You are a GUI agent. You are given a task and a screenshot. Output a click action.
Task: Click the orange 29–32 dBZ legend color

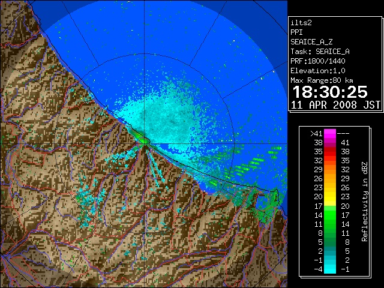(x=330, y=169)
